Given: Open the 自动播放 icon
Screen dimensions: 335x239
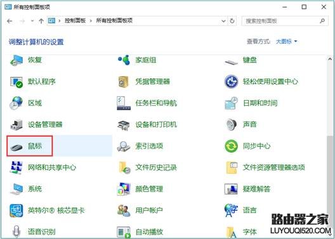Looking at the screenshot, I should (x=124, y=232).
